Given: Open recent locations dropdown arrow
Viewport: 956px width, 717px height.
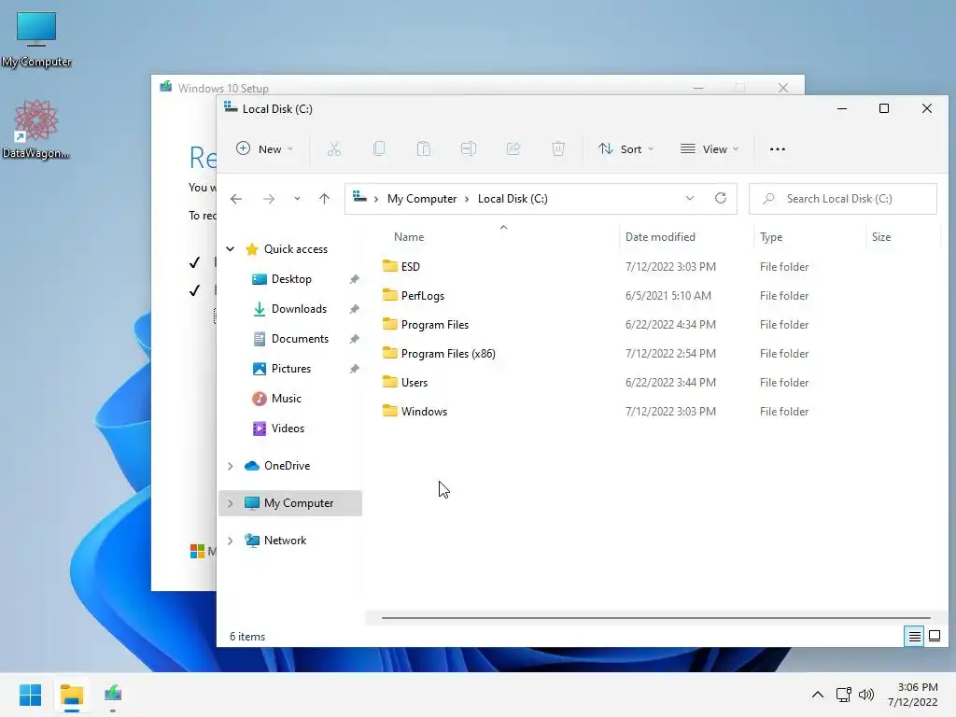Looking at the screenshot, I should [297, 199].
